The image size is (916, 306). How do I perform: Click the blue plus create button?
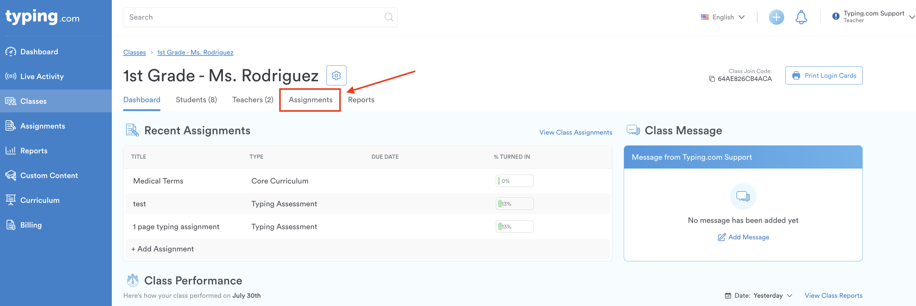pyautogui.click(x=776, y=17)
